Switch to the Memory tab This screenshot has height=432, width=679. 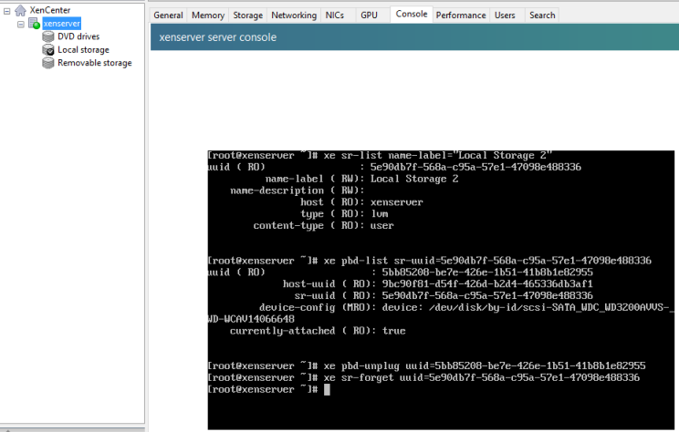tap(207, 15)
